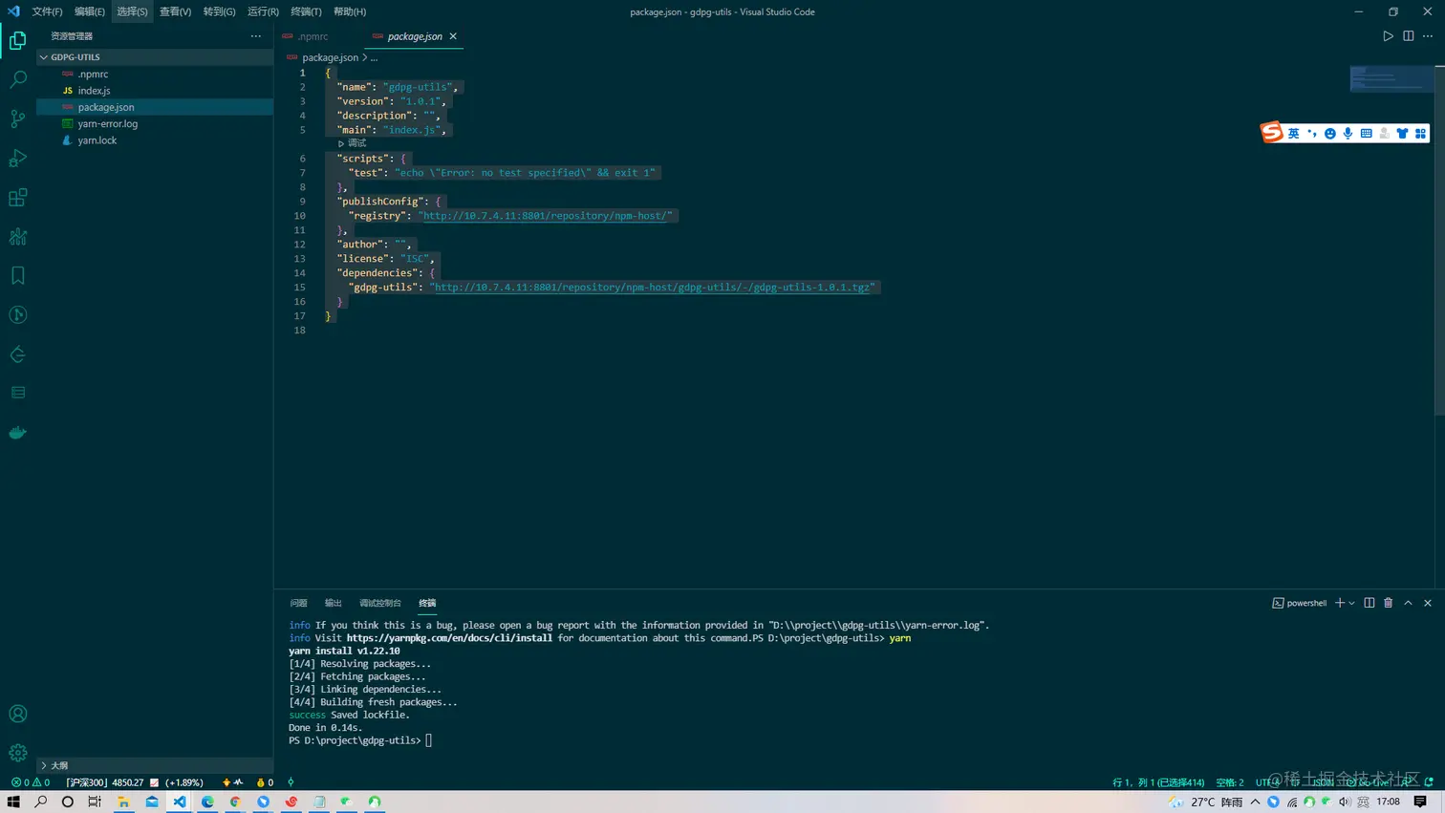The width and height of the screenshot is (1445, 813).
Task: Click Sogou microphone voice input icon
Action: tap(1348, 134)
